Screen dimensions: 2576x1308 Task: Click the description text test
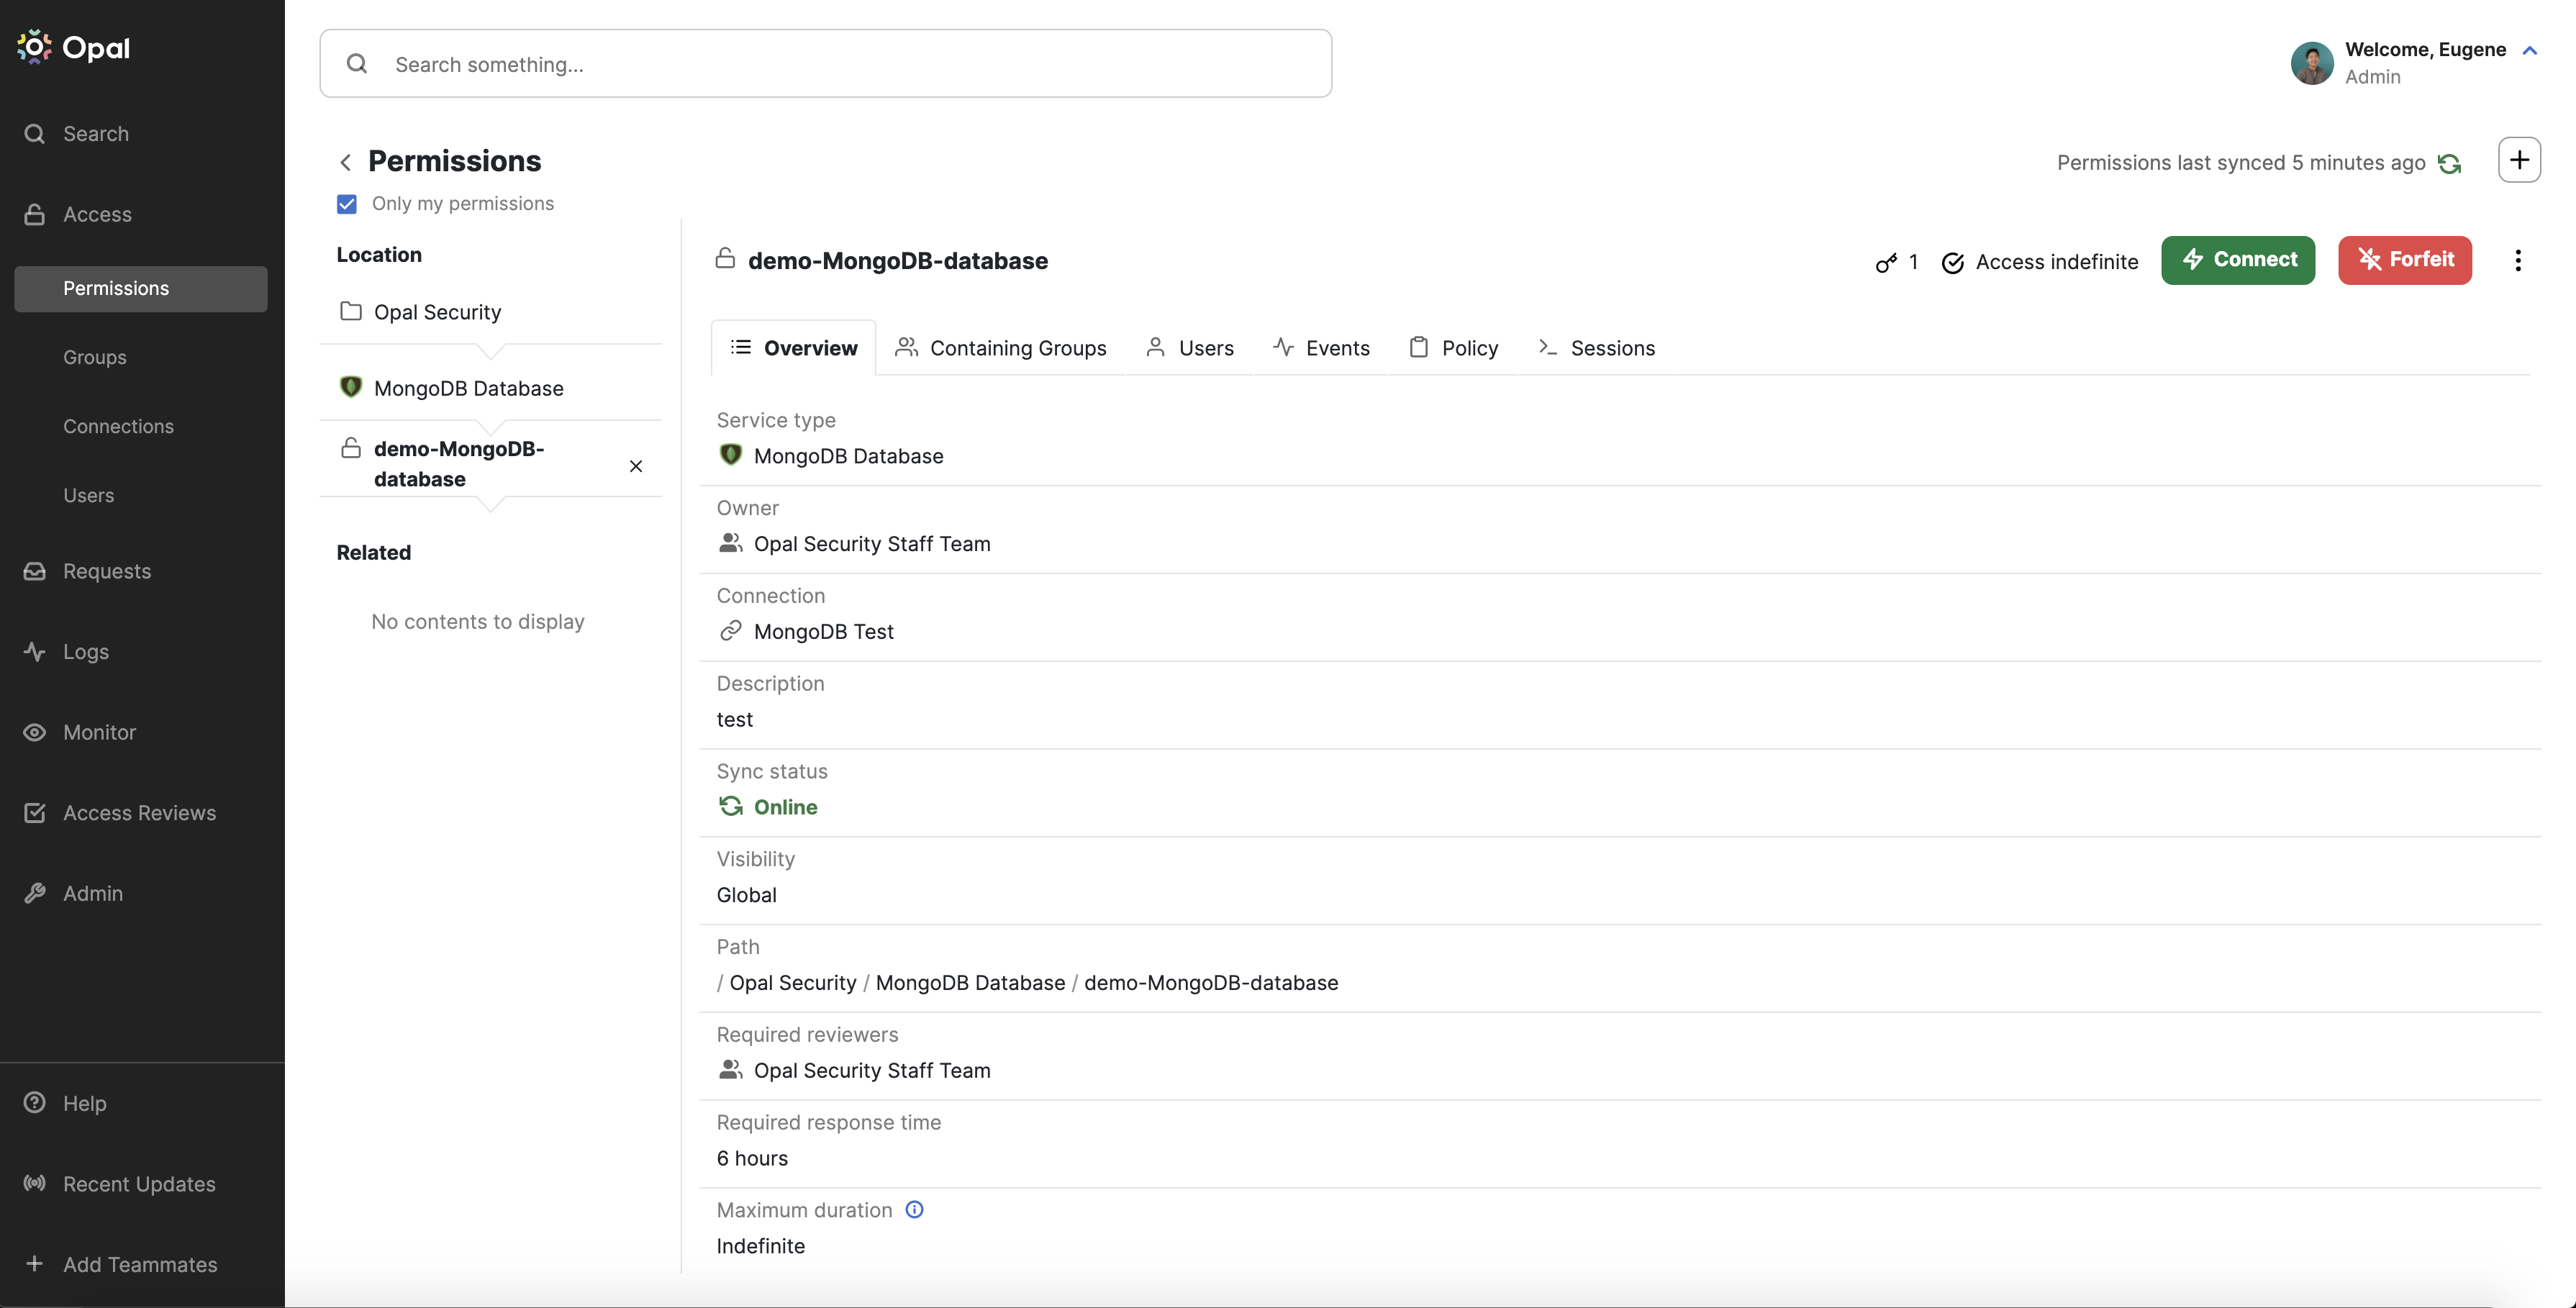coord(734,720)
